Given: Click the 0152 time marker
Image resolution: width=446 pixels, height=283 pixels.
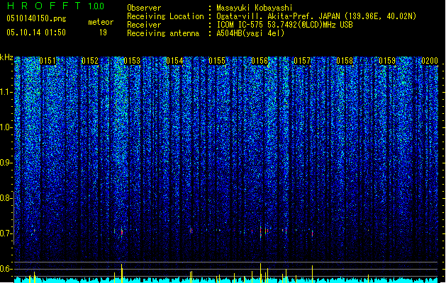Looking at the screenshot, I should [x=90, y=61].
